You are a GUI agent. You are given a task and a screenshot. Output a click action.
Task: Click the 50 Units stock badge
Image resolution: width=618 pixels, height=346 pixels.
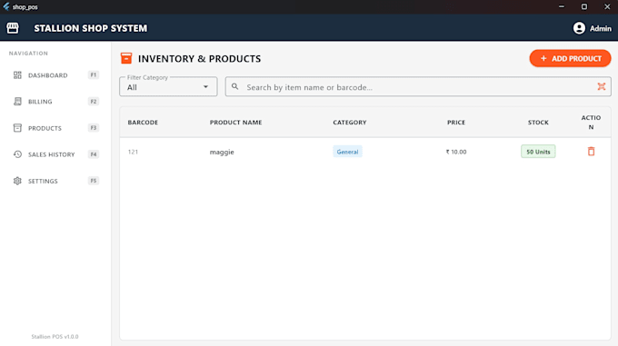tap(538, 152)
